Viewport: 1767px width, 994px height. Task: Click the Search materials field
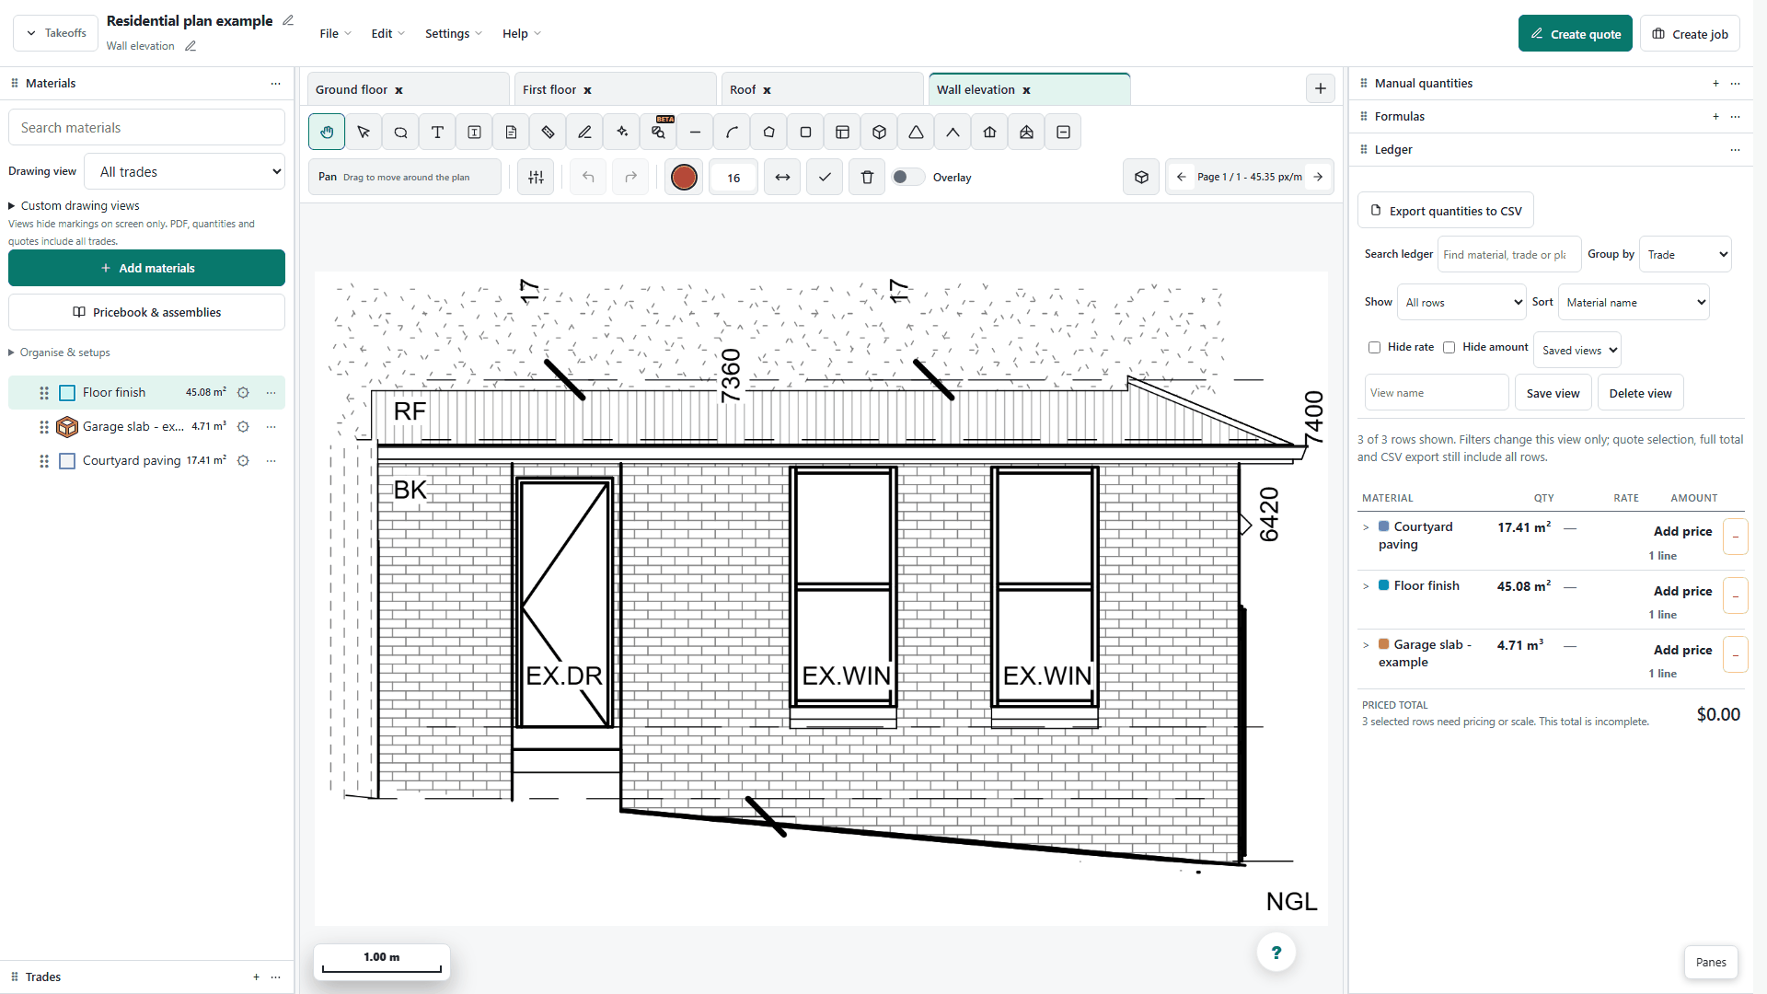coord(146,128)
